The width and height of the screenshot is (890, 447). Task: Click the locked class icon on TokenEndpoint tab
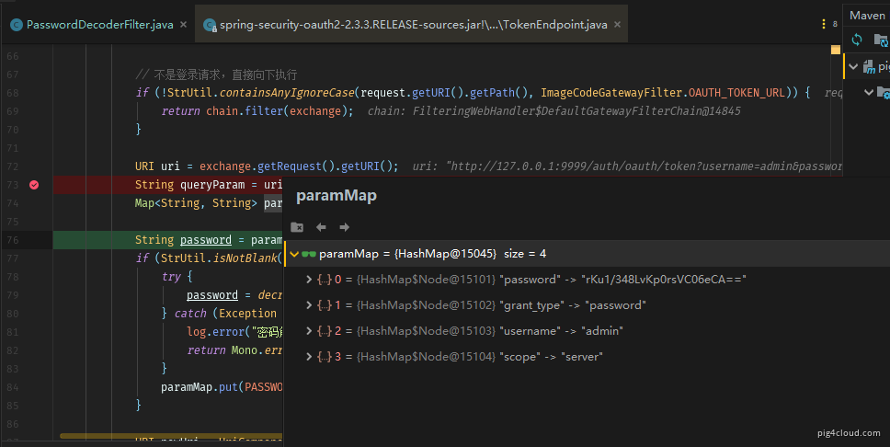pyautogui.click(x=210, y=25)
